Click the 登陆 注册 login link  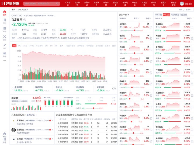(188, 4)
